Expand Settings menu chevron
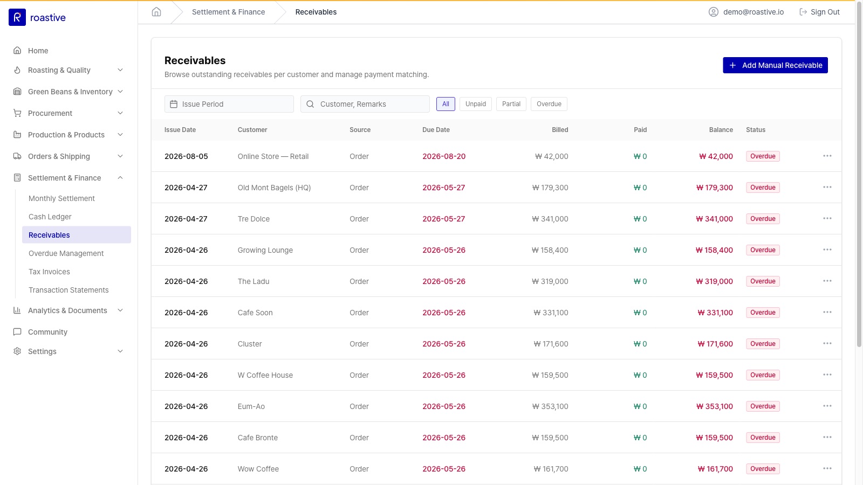Viewport: 863px width, 485px height. tap(120, 351)
